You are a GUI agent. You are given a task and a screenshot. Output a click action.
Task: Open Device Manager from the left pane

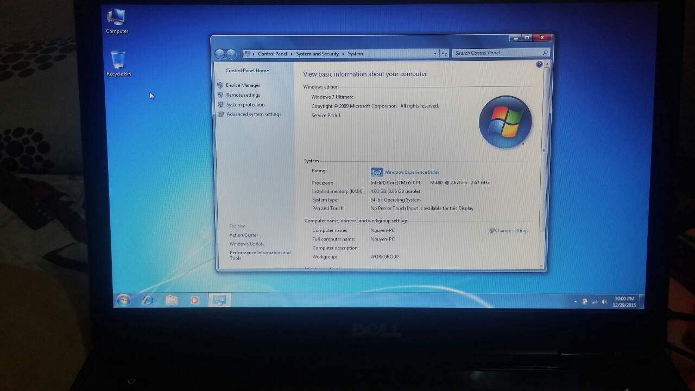point(243,85)
